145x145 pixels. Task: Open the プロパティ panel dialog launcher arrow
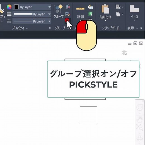(50, 28)
